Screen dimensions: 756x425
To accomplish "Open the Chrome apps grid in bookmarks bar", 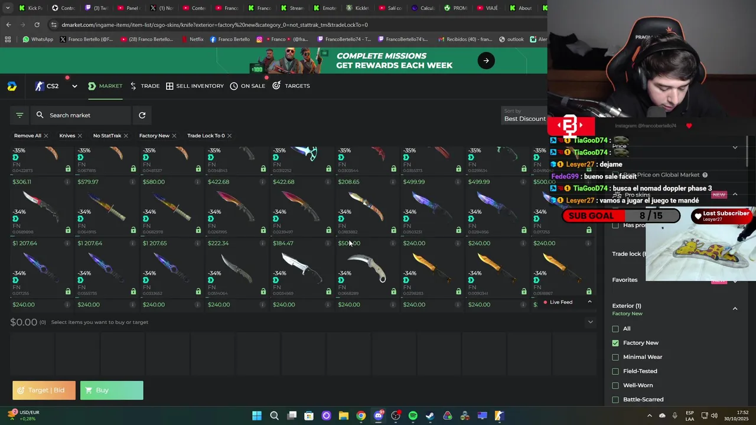I will tap(8, 40).
